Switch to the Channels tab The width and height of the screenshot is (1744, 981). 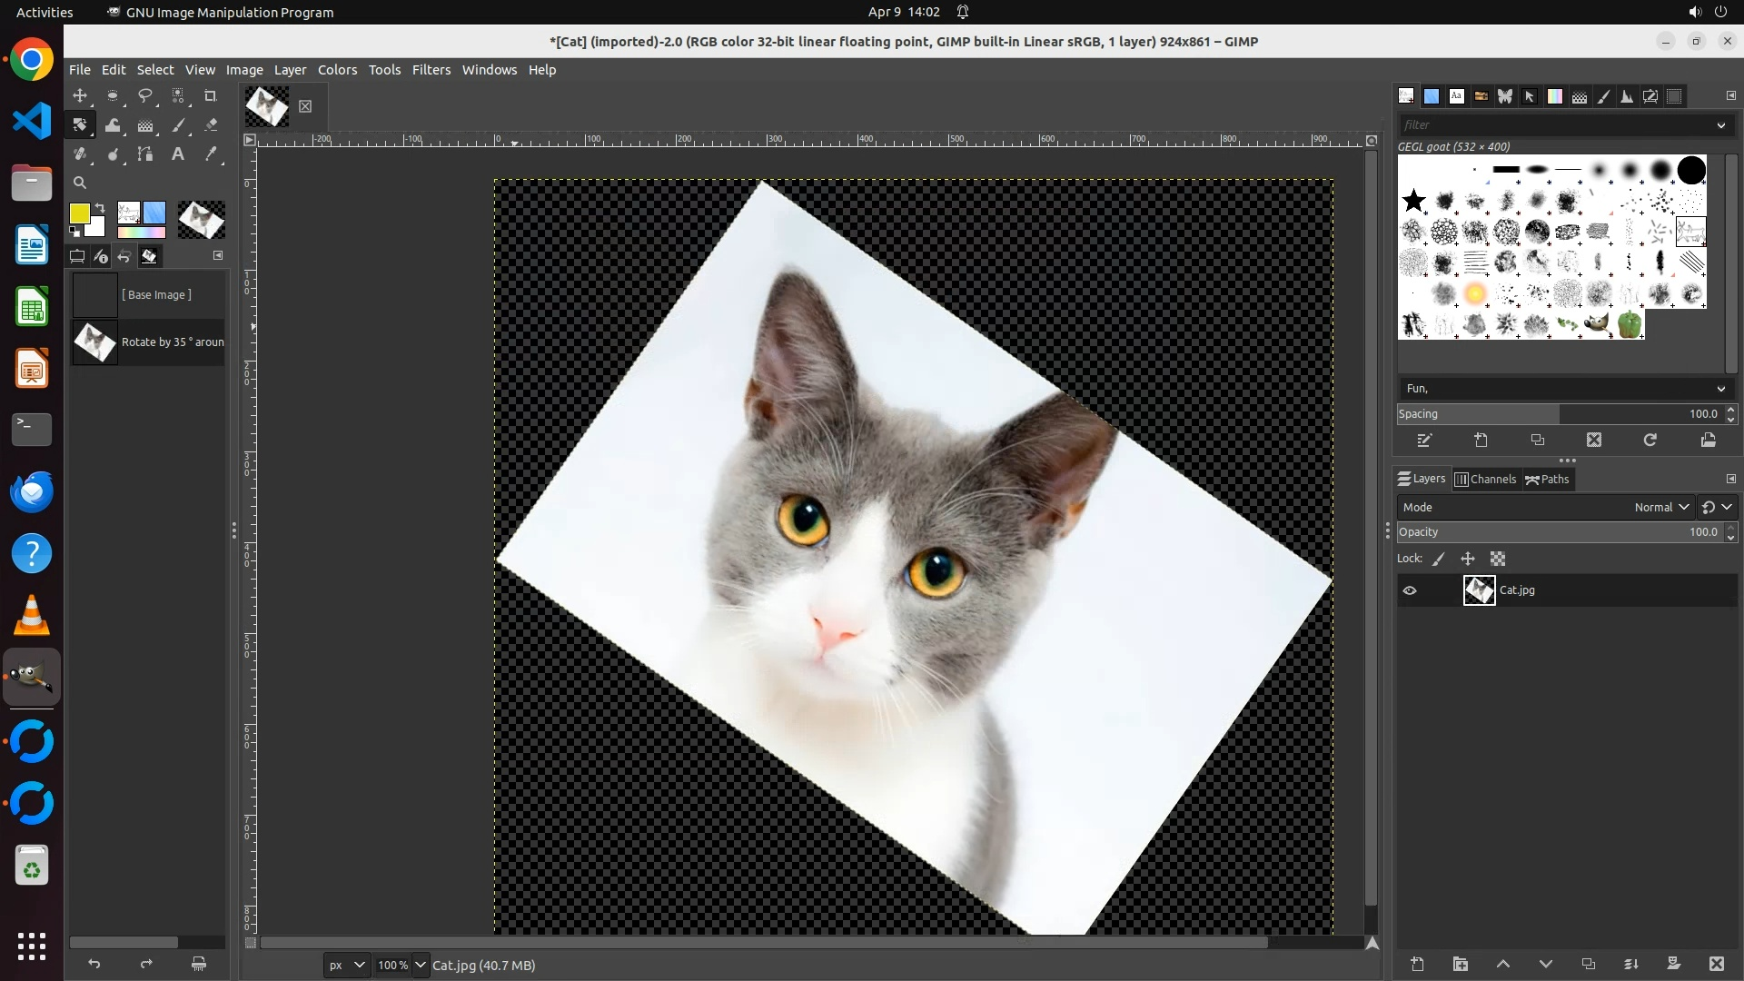pyautogui.click(x=1485, y=480)
